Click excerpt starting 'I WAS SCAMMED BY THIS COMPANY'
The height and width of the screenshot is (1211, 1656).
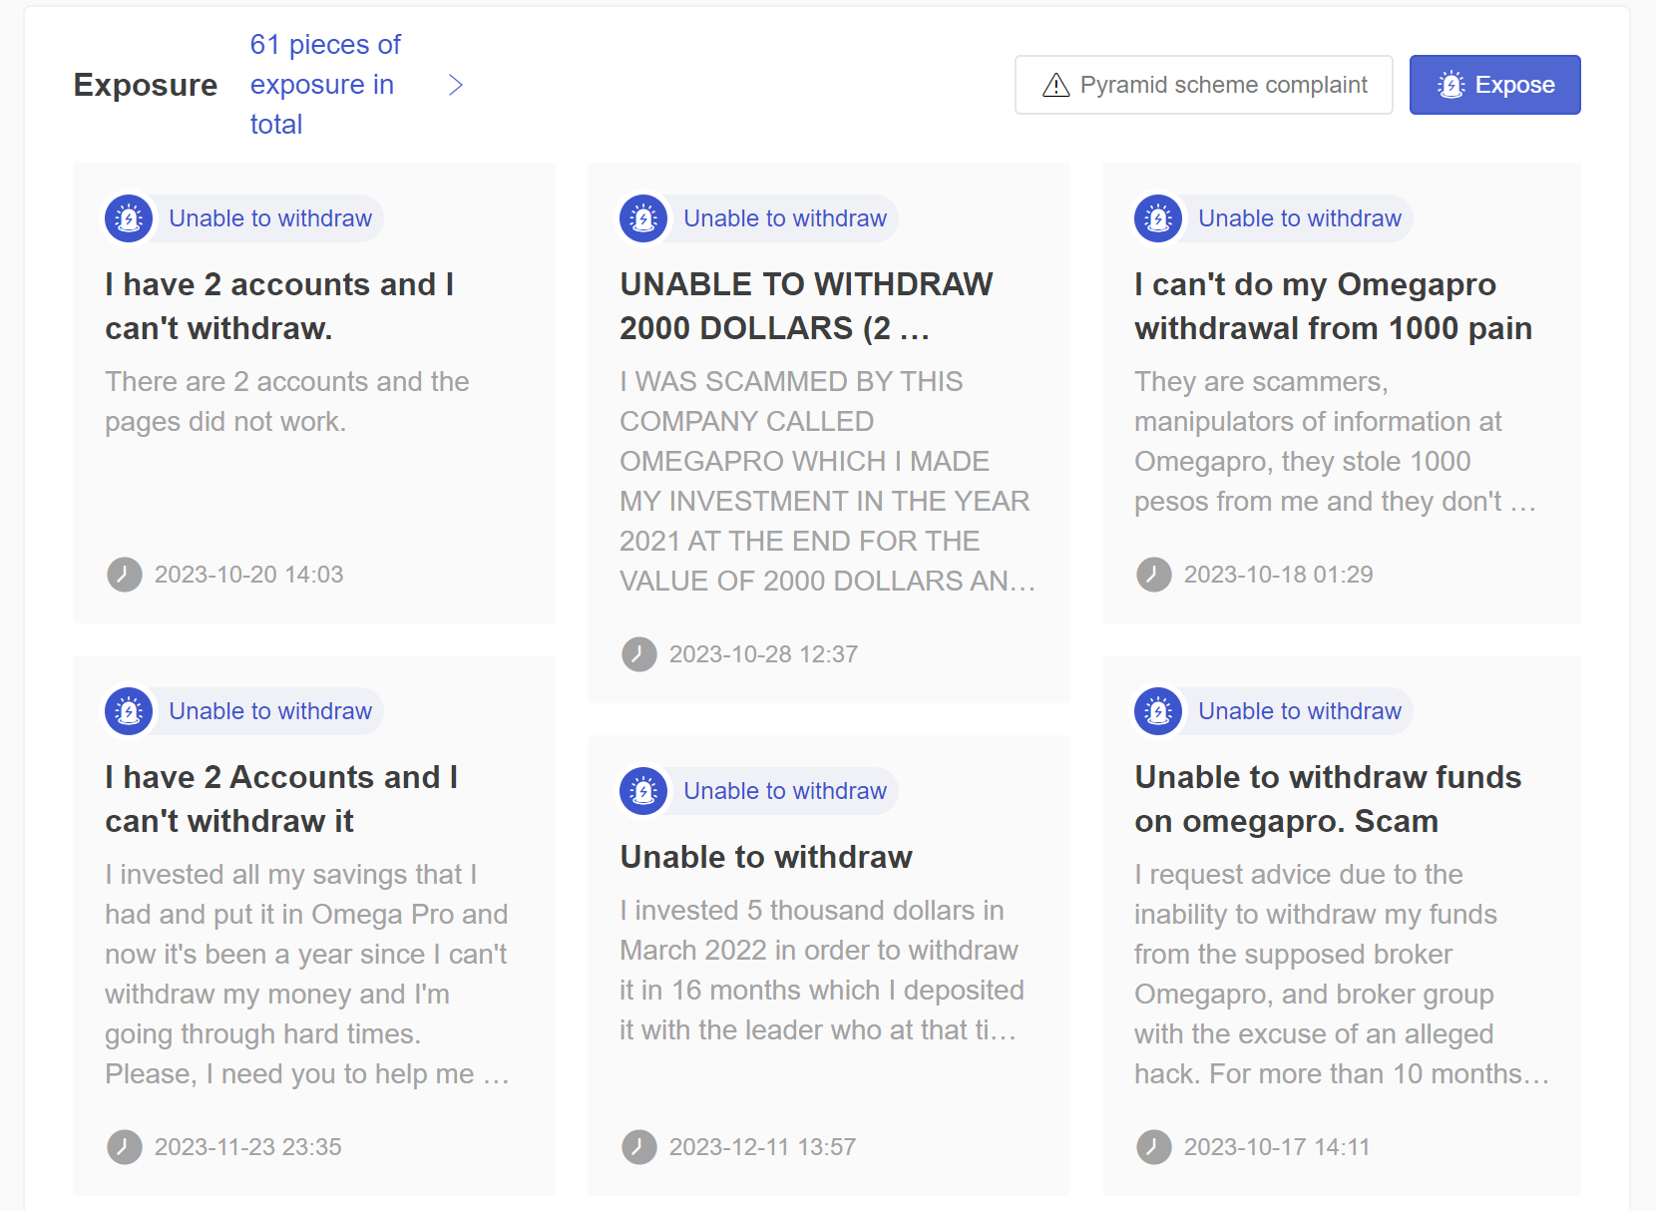point(827,481)
